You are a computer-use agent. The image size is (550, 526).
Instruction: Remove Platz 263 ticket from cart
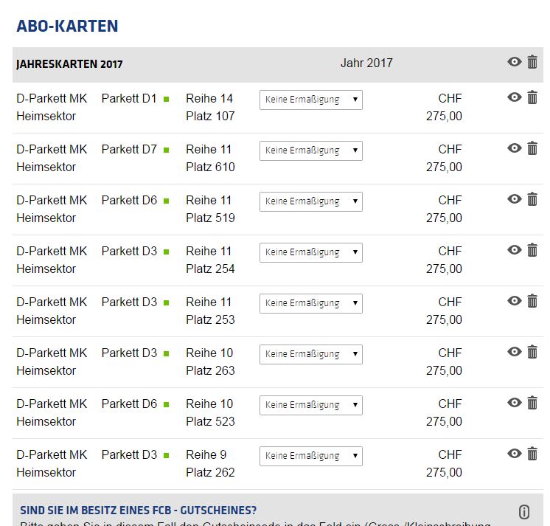532,352
